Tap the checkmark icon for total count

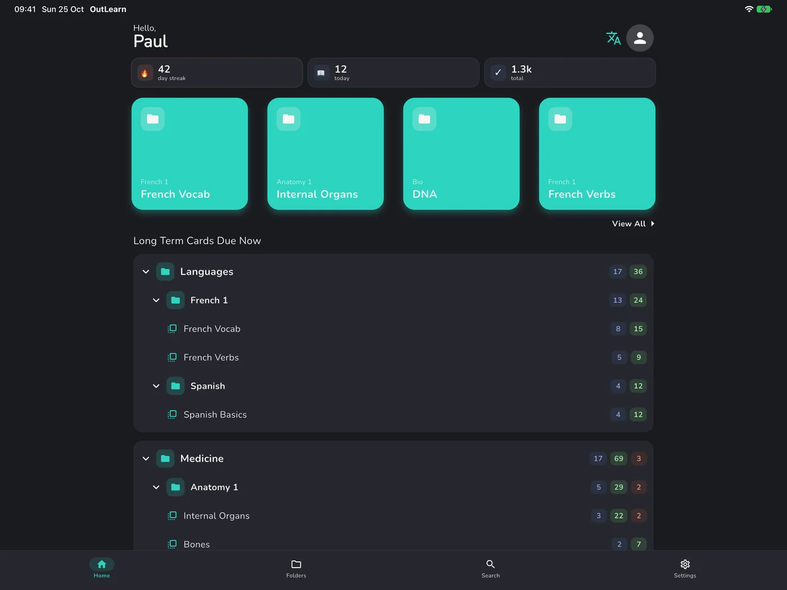(498, 73)
